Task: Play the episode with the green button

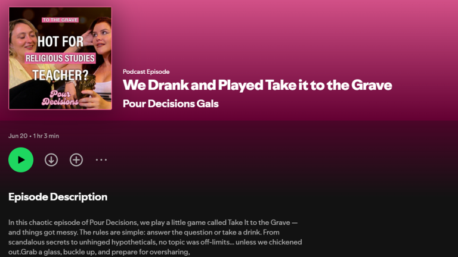Action: point(21,159)
